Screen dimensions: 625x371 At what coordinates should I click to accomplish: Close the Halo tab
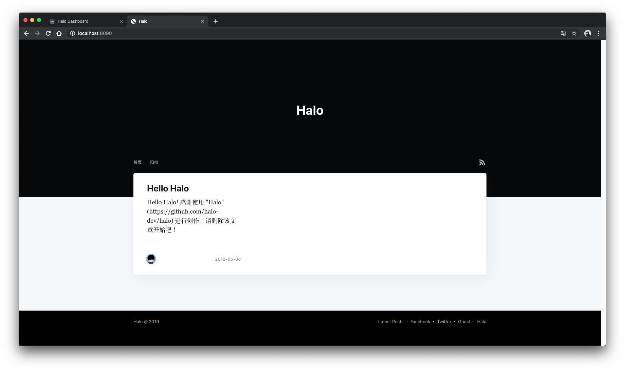tap(203, 21)
